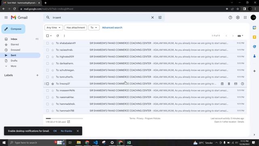Viewport: 259px width, 146px height.
Task: Open the select-all dropdown arrow
Action: point(51,36)
